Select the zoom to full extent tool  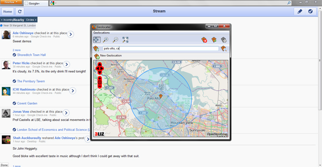[125, 40]
